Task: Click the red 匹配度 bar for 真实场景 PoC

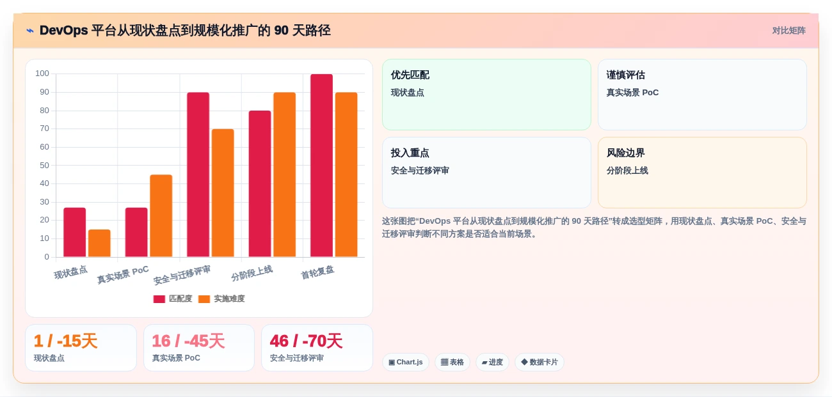Action: click(x=136, y=233)
